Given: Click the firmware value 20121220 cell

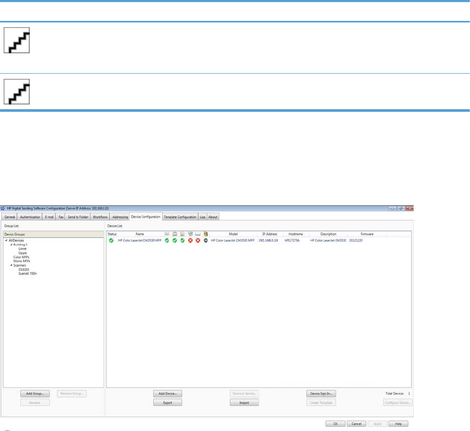Looking at the screenshot, I should (356, 240).
